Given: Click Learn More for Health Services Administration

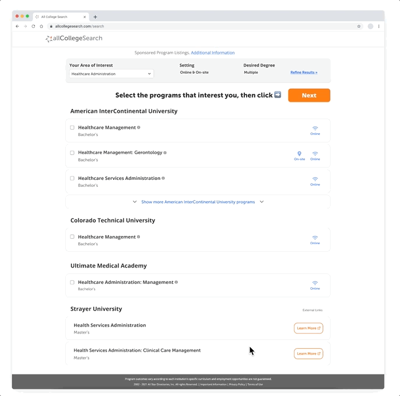Looking at the screenshot, I should 308,328.
